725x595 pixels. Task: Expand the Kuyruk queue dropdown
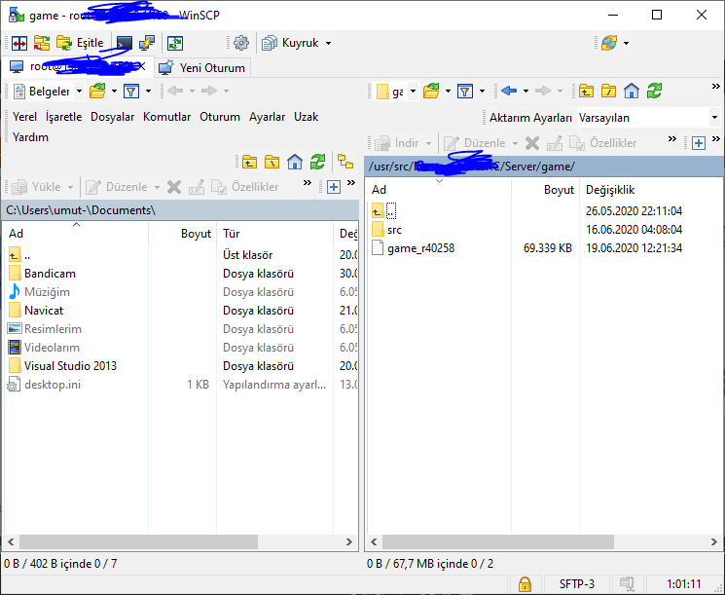coord(328,43)
